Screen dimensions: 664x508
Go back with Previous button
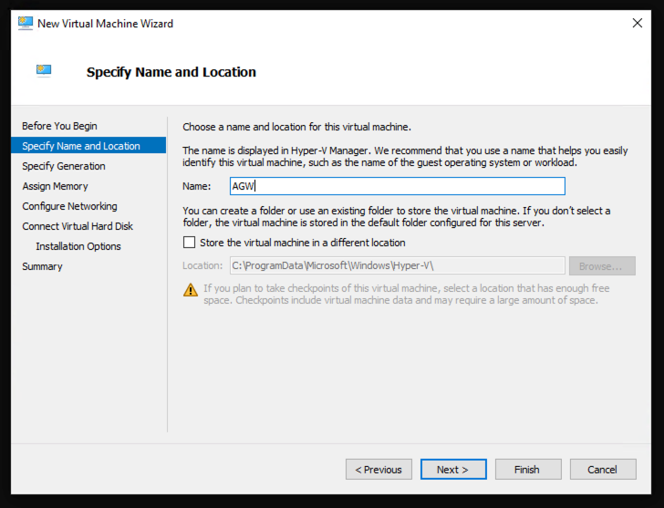(x=379, y=470)
